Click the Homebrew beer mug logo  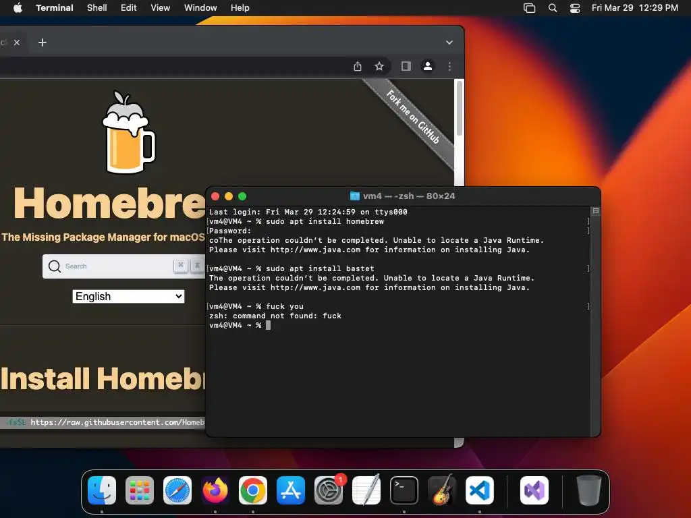[x=128, y=132]
